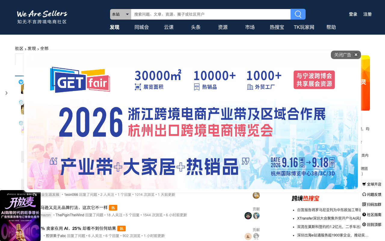Open the 同城会 nav item

pos(142,27)
